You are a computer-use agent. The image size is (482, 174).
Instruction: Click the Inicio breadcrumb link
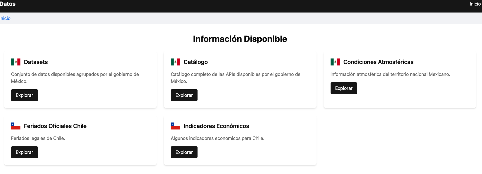coord(5,18)
